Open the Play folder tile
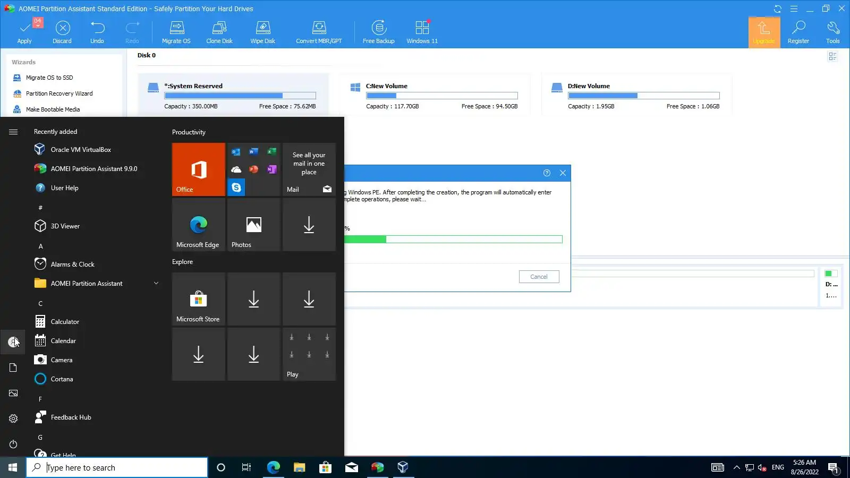The width and height of the screenshot is (850, 478). point(309,354)
